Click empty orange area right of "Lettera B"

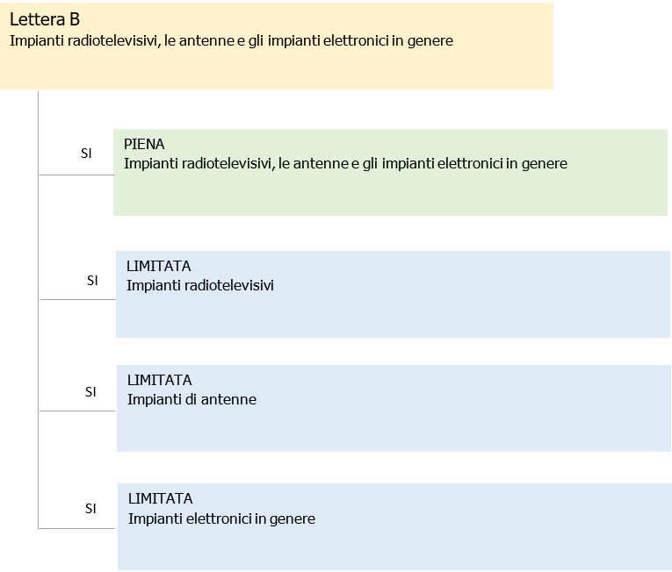pos(351,19)
